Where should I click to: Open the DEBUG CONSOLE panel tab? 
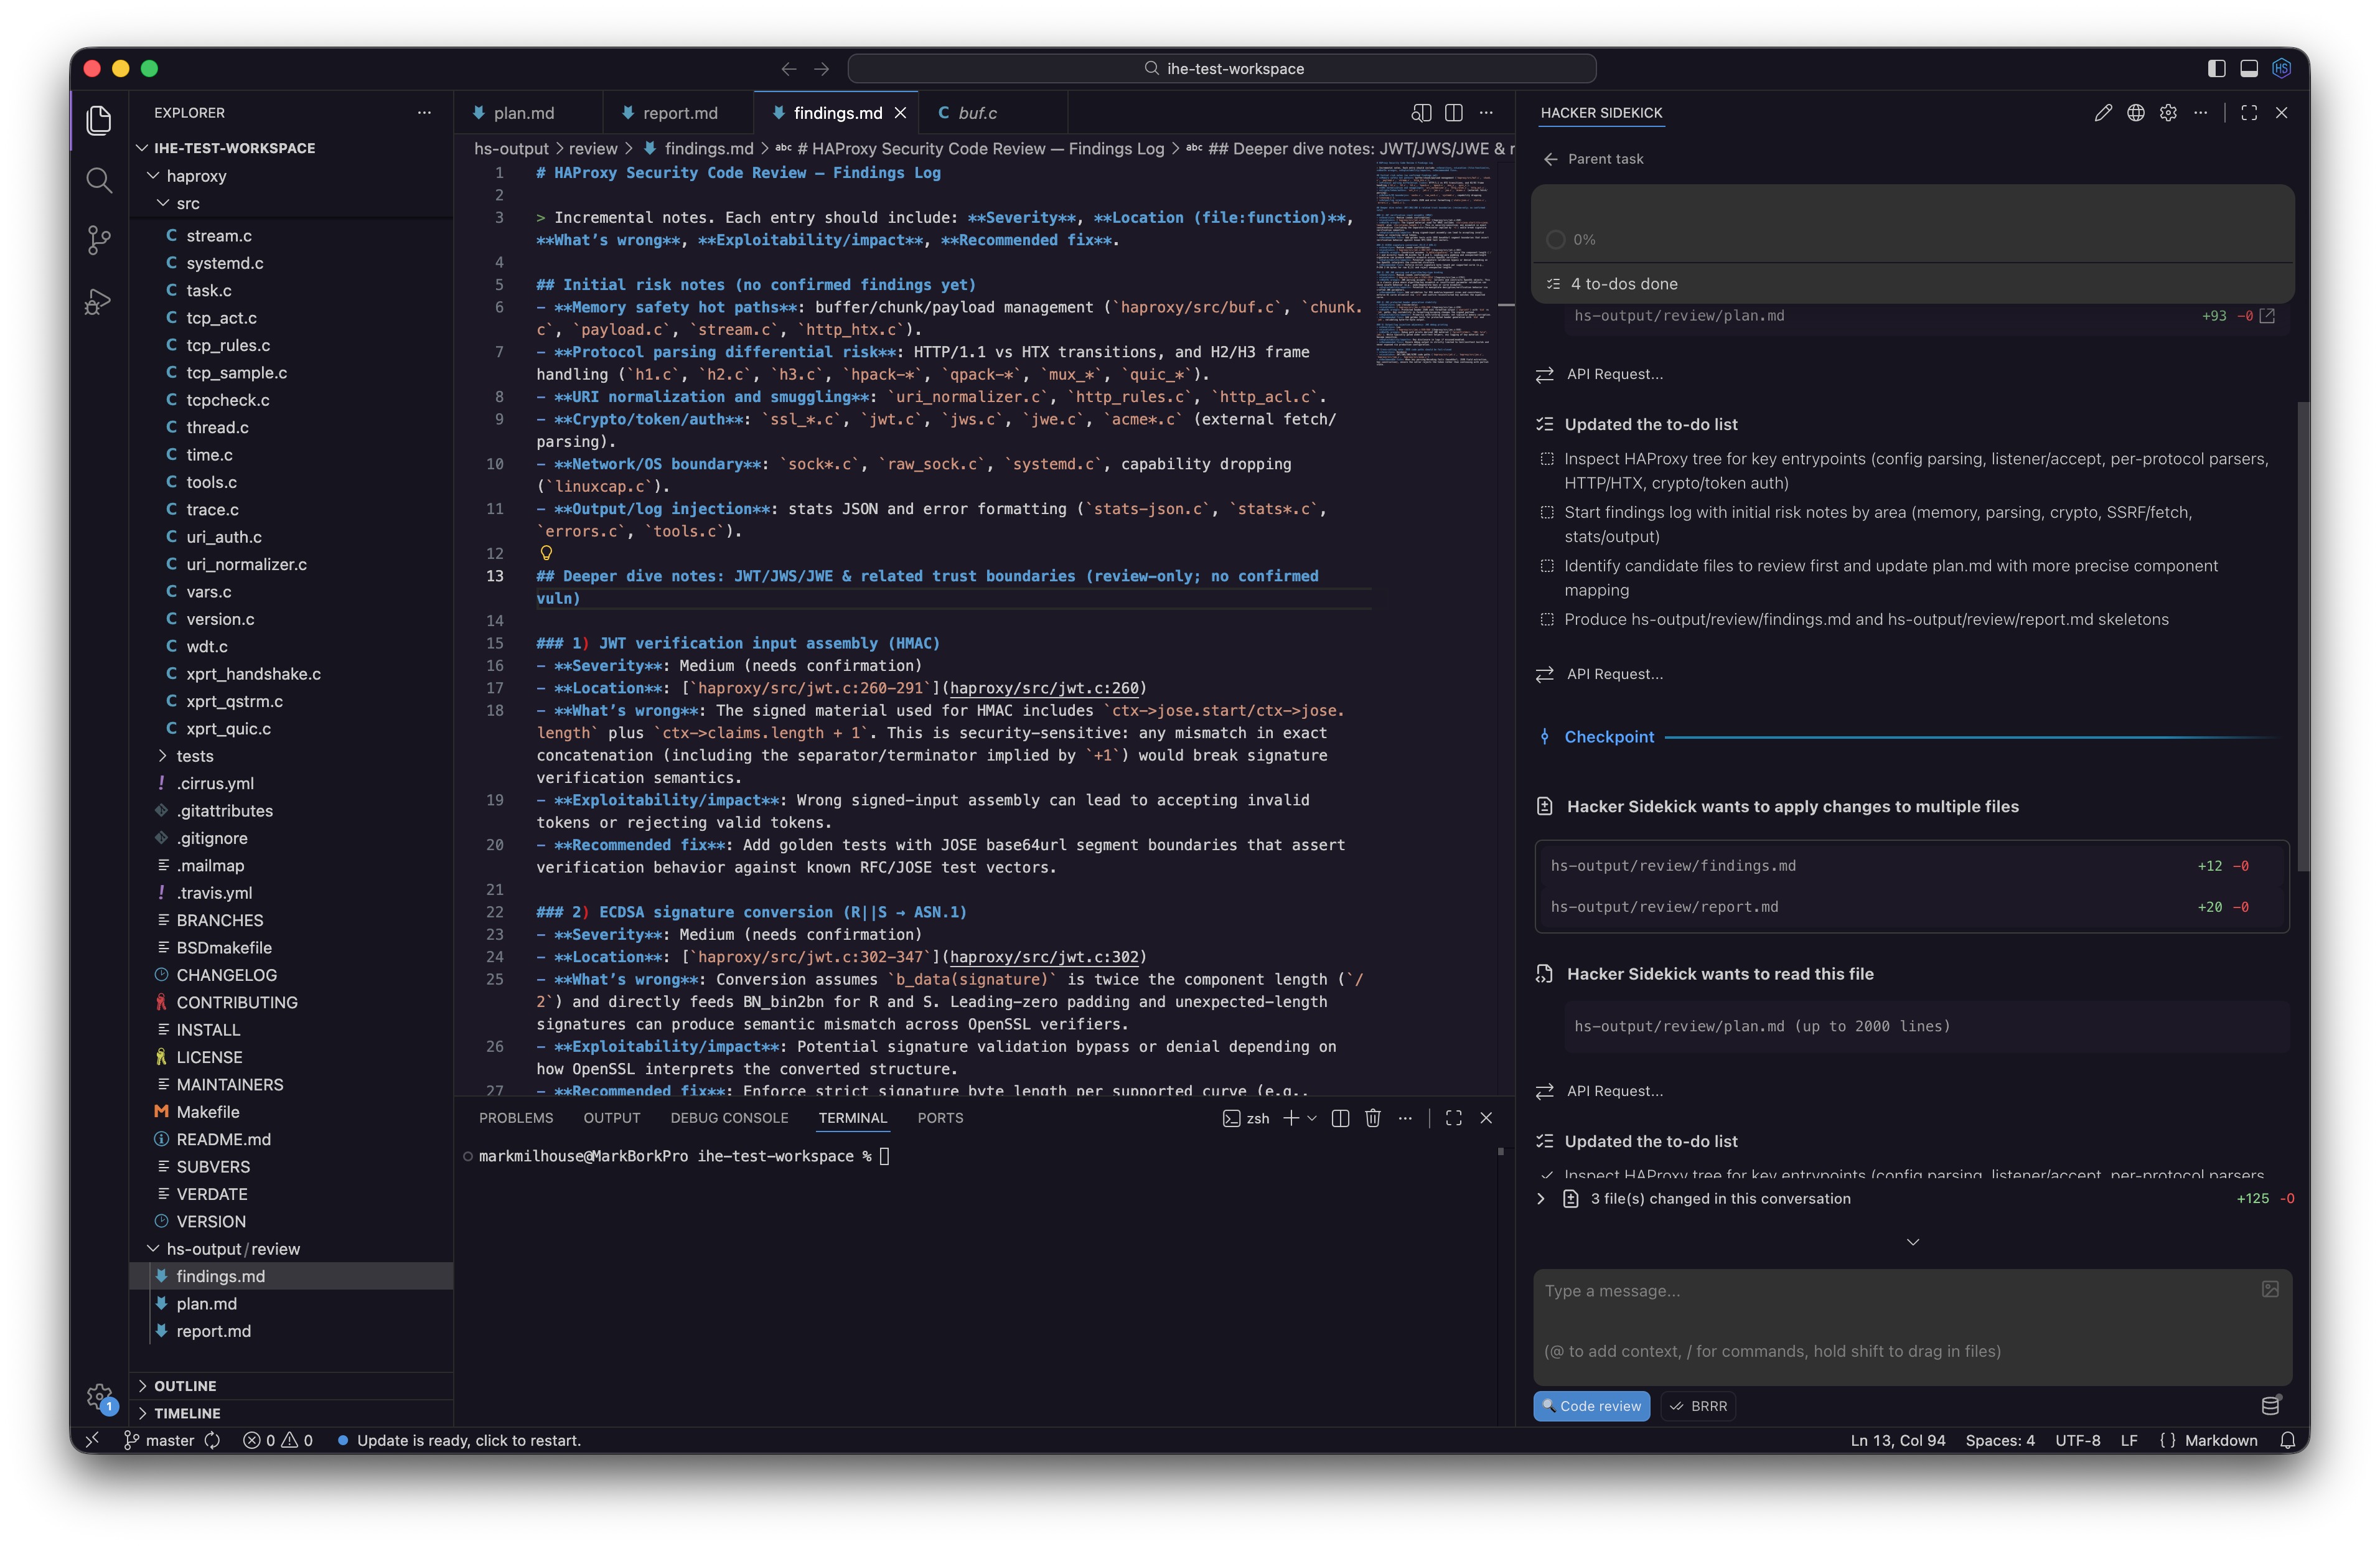click(x=729, y=1118)
